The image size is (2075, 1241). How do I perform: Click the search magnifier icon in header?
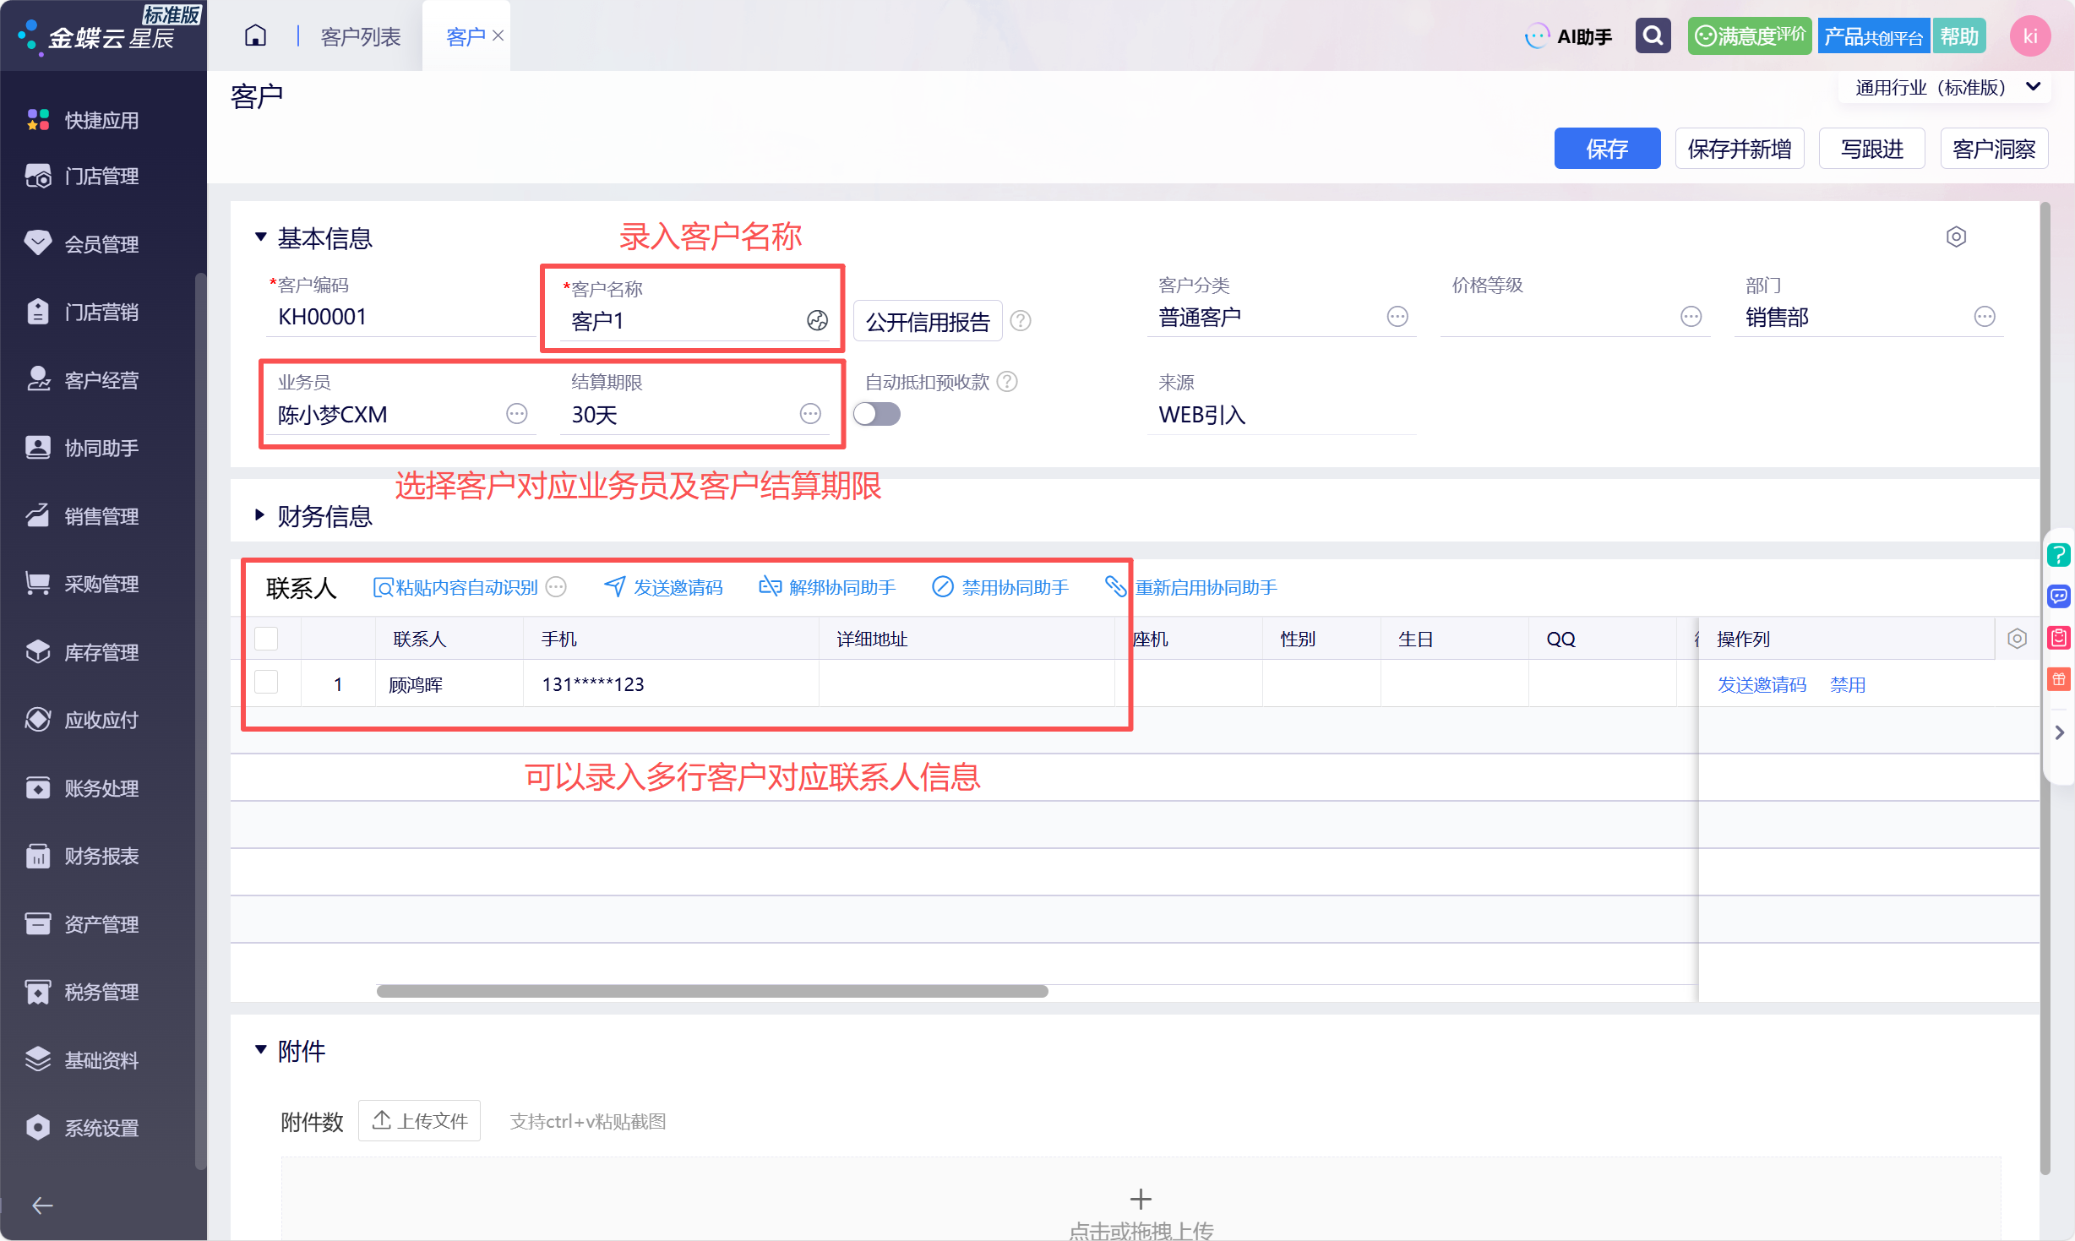(x=1653, y=35)
